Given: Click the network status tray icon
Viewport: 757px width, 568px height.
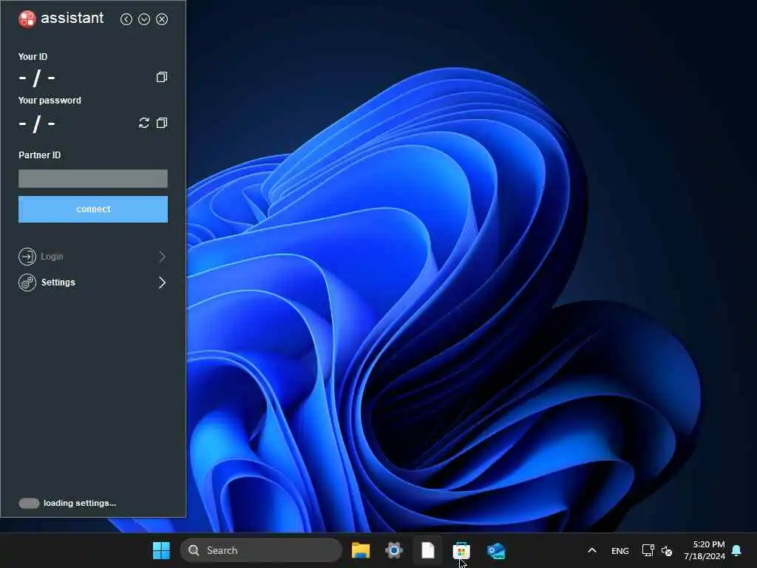Looking at the screenshot, I should [x=648, y=550].
